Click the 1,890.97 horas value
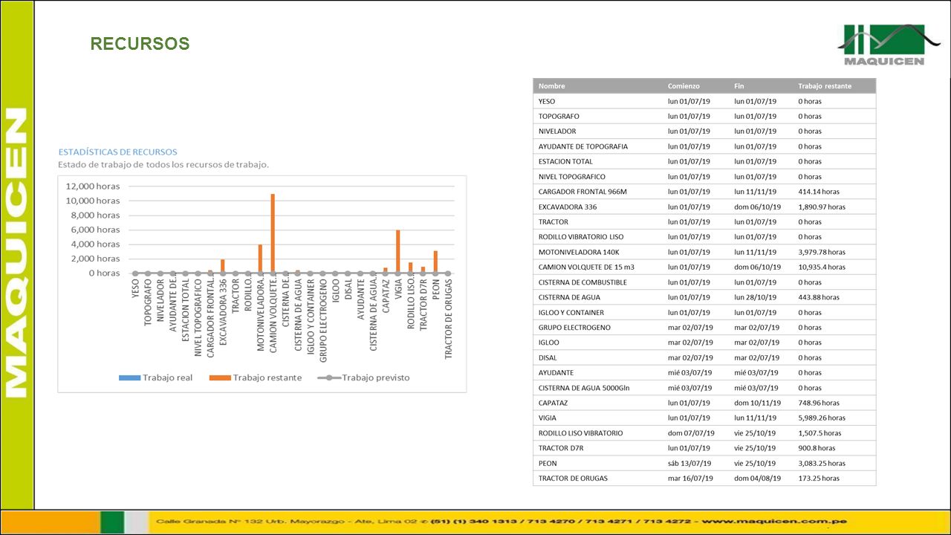Viewport: 951px width, 535px height. [x=822, y=207]
